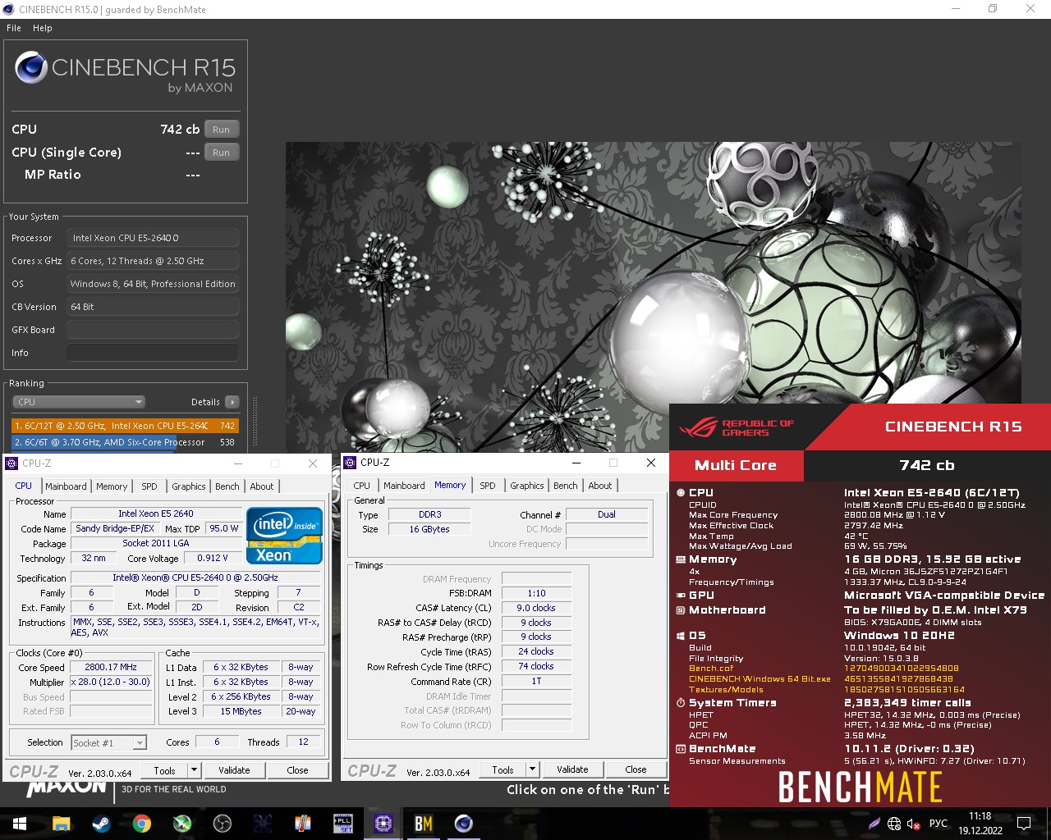Expand the Tools arrow in the Processor CPU-Z window
Screen dimensions: 1051x840
pos(195,770)
